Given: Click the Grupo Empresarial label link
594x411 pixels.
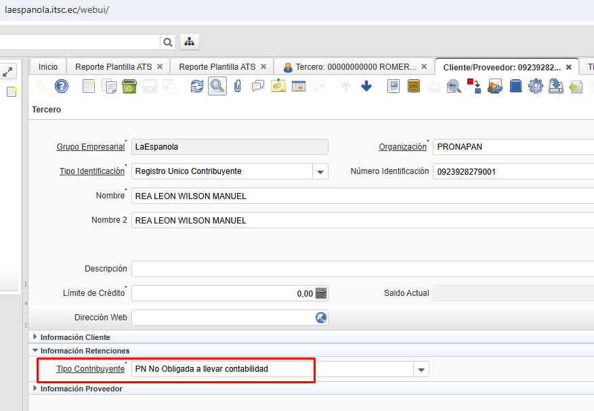Looking at the screenshot, I should pyautogui.click(x=91, y=147).
